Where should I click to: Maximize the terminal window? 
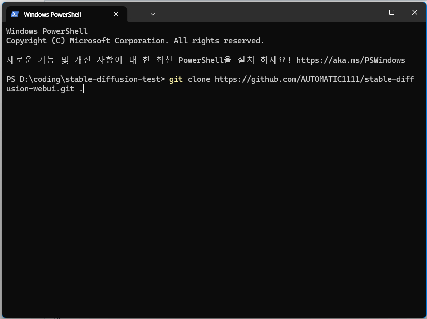click(x=392, y=12)
